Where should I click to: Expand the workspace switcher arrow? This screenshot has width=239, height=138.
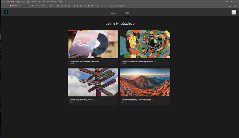pyautogui.click(x=238, y=6)
